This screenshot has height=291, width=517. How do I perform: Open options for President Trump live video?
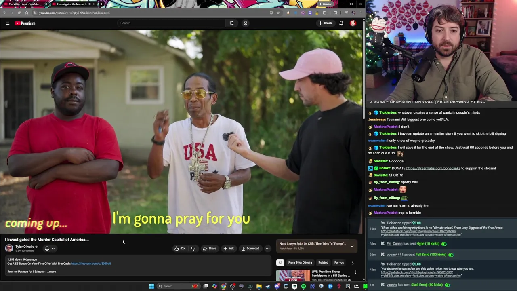coord(356,272)
